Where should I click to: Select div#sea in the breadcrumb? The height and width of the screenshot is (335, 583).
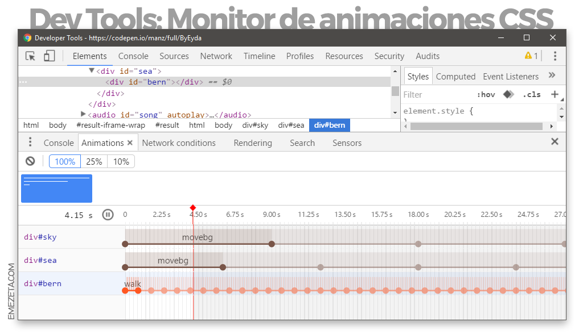pos(291,125)
